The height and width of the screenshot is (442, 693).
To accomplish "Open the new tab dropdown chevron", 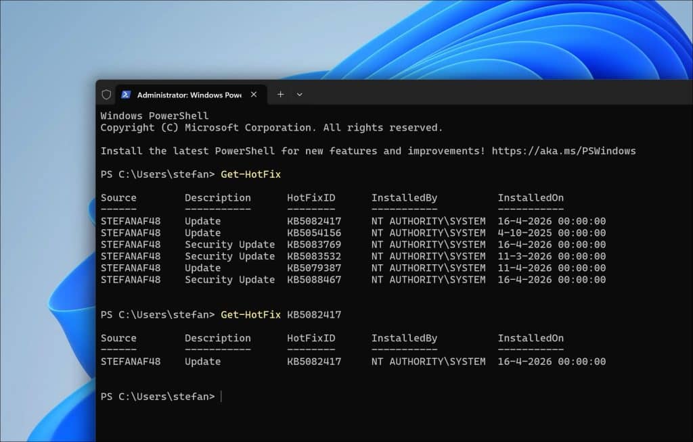I will 299,95.
